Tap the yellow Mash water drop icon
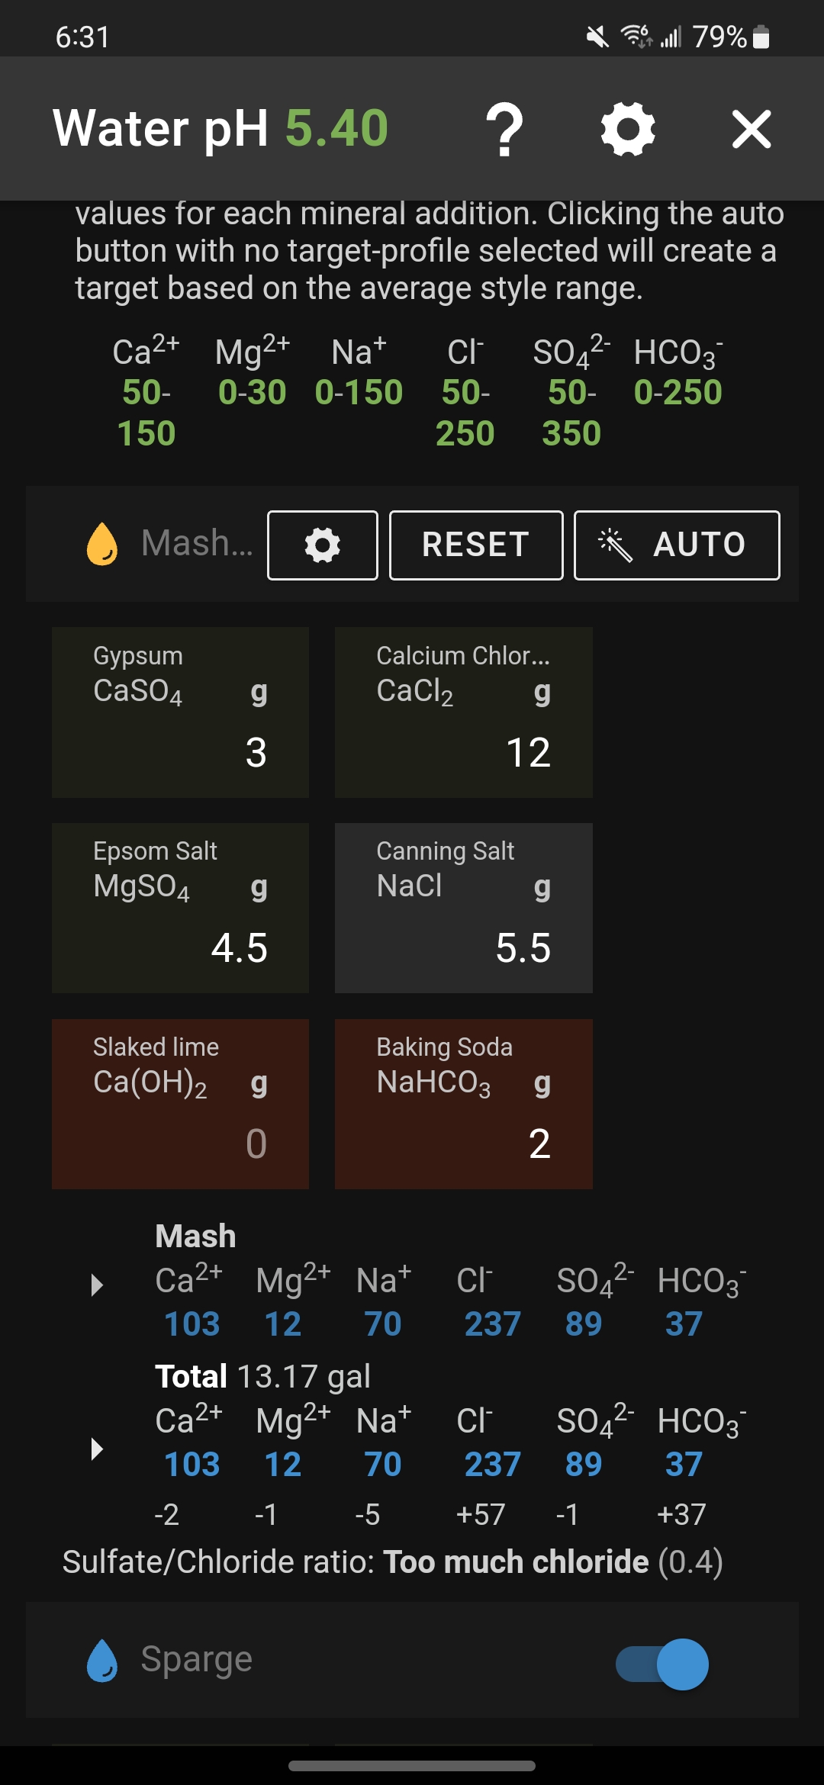 click(102, 544)
